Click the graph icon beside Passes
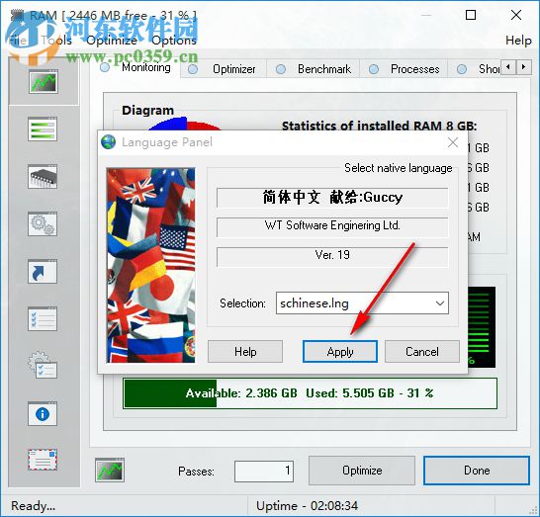The image size is (540, 517). click(x=110, y=470)
